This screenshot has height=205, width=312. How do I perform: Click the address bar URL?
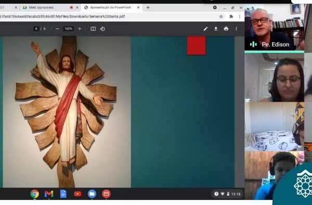point(62,17)
